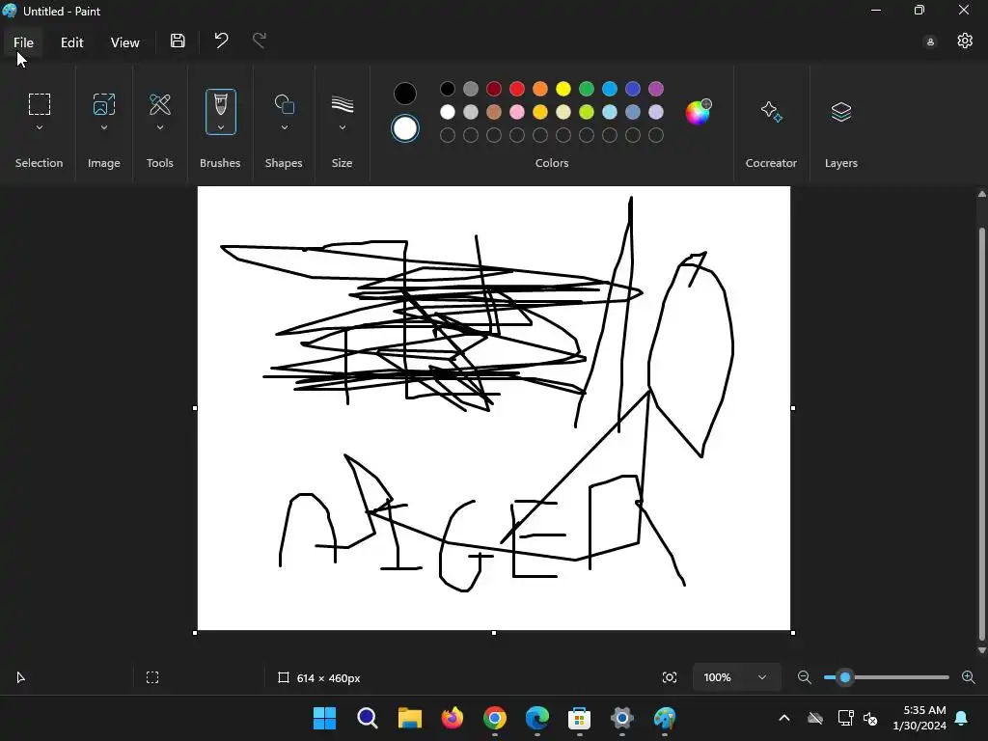The height and width of the screenshot is (741, 988).
Task: Open the Layers panel icon
Action: click(841, 112)
